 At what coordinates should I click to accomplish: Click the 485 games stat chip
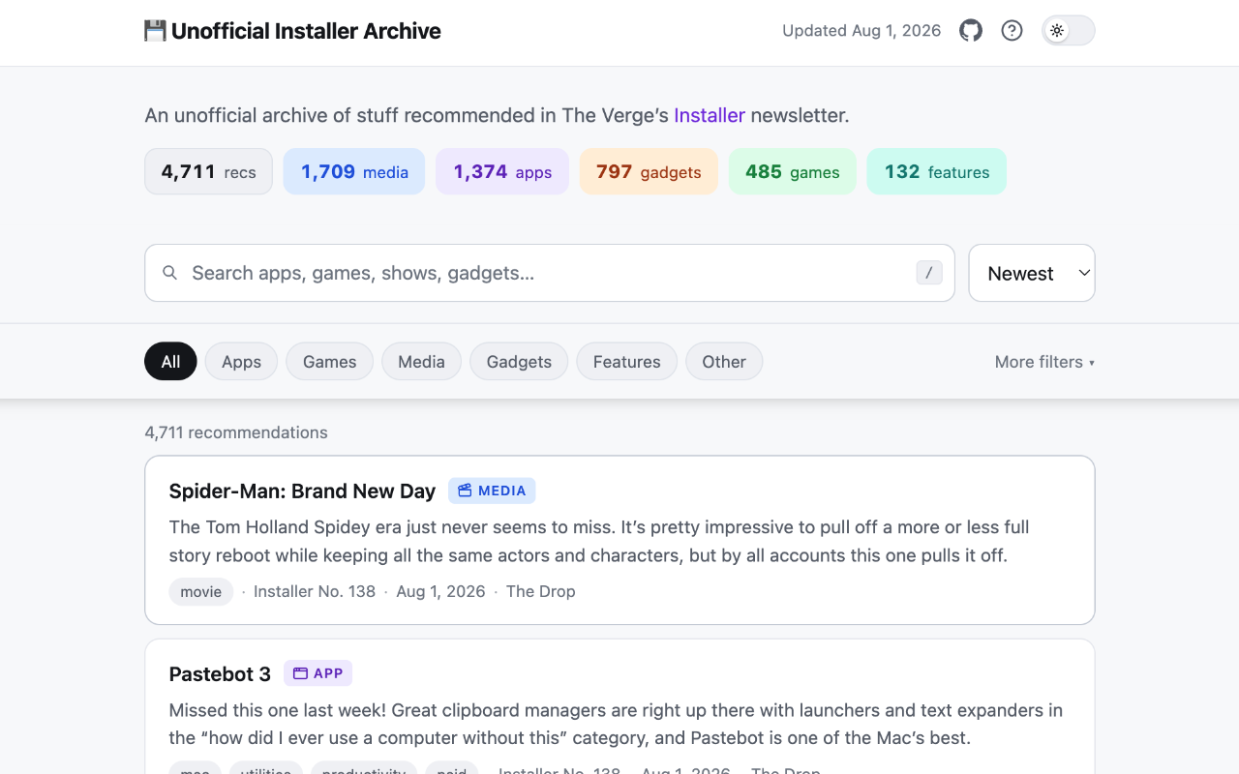point(793,171)
